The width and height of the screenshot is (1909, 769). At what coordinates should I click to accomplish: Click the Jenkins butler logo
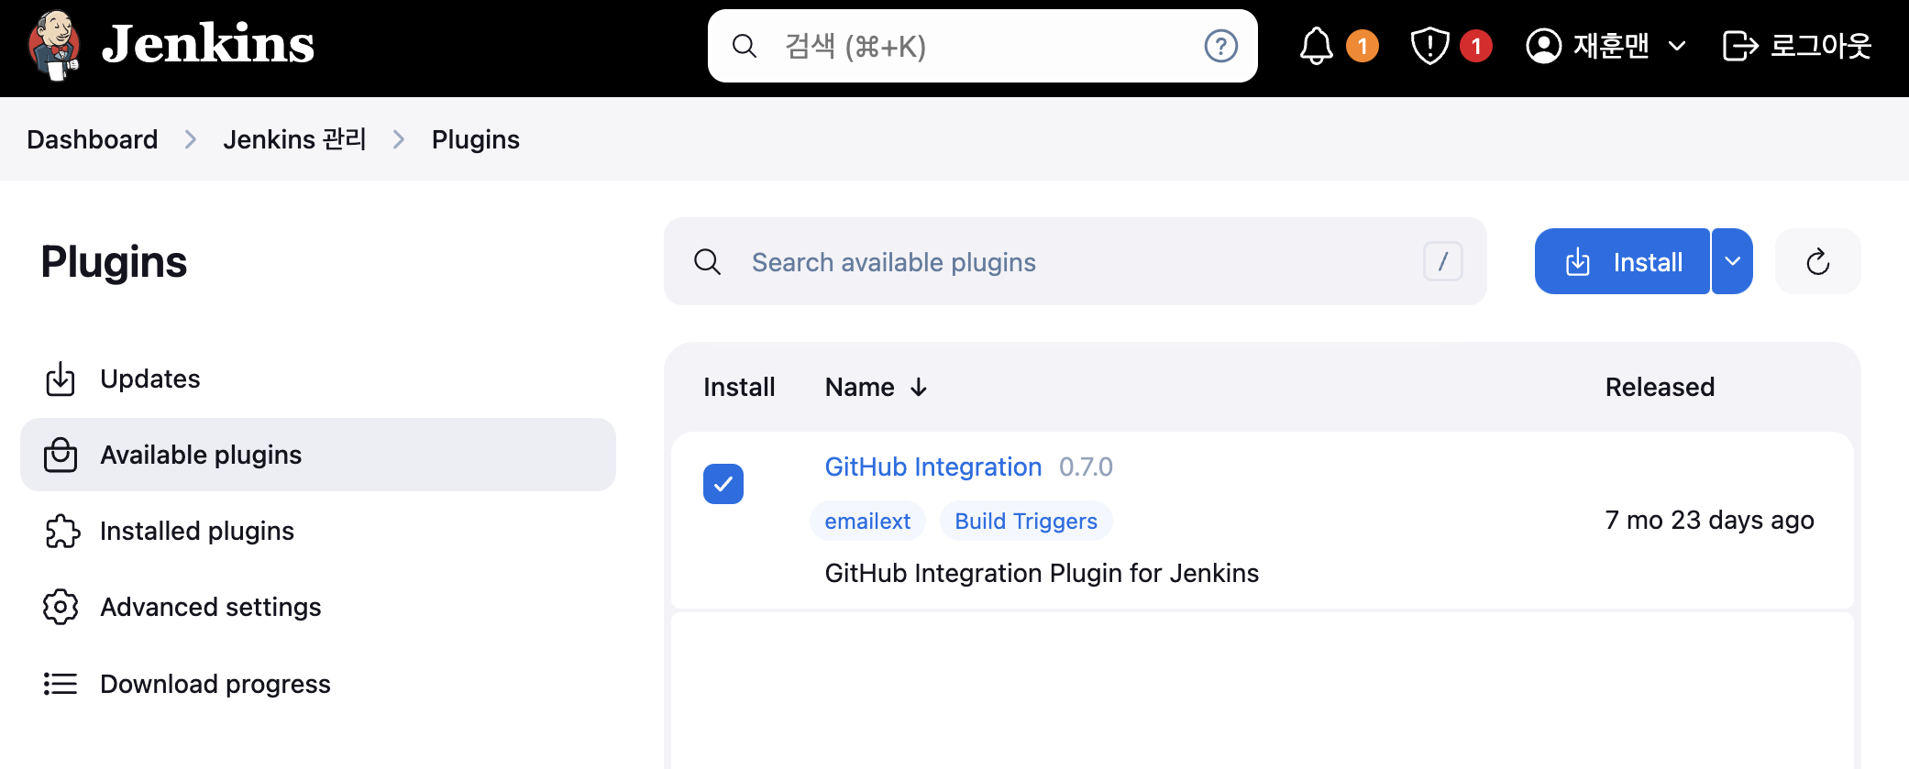point(54,45)
